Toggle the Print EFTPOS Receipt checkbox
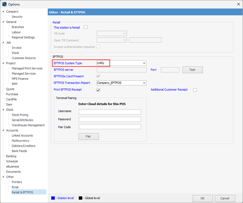 98,90
